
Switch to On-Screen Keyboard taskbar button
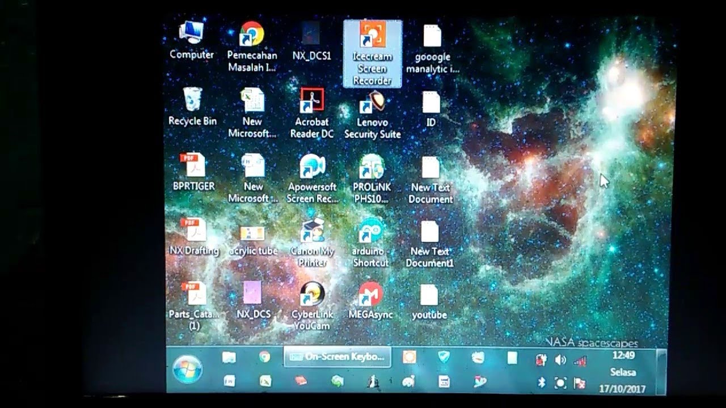(337, 357)
